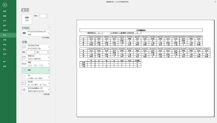Select 信息 in the left sidebar
Image resolution: width=217 pixels, height=123 pixels.
click(x=4, y=11)
